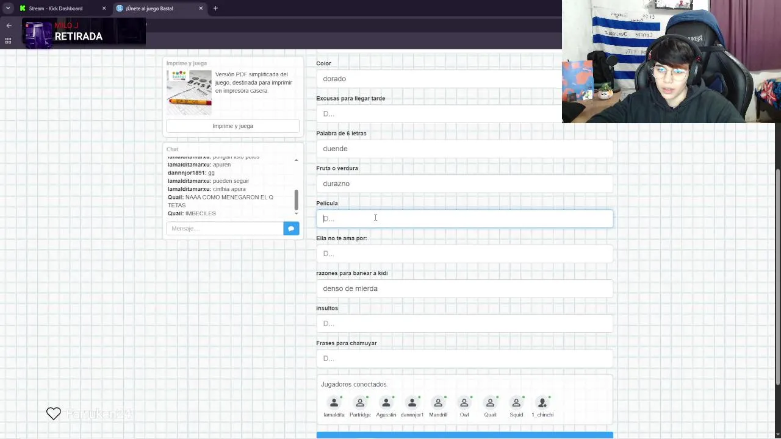
Task: Click the dannnjor1 player avatar
Action: point(412,402)
